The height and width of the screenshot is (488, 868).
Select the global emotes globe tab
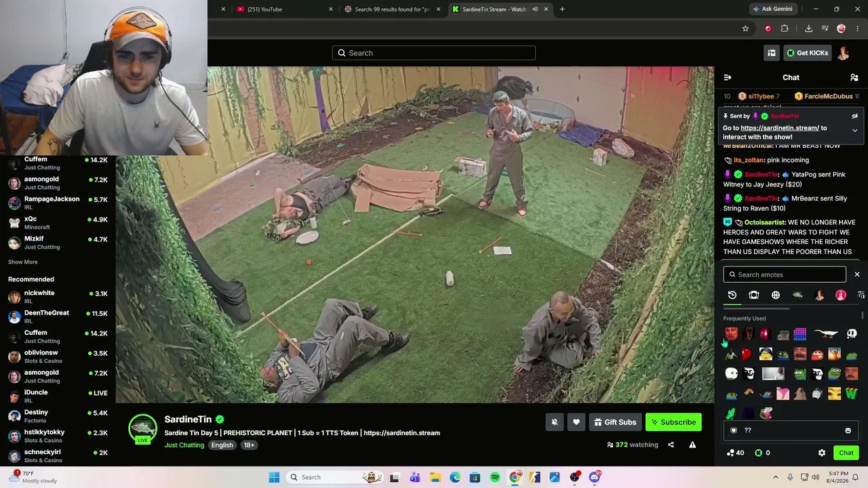[x=776, y=295]
